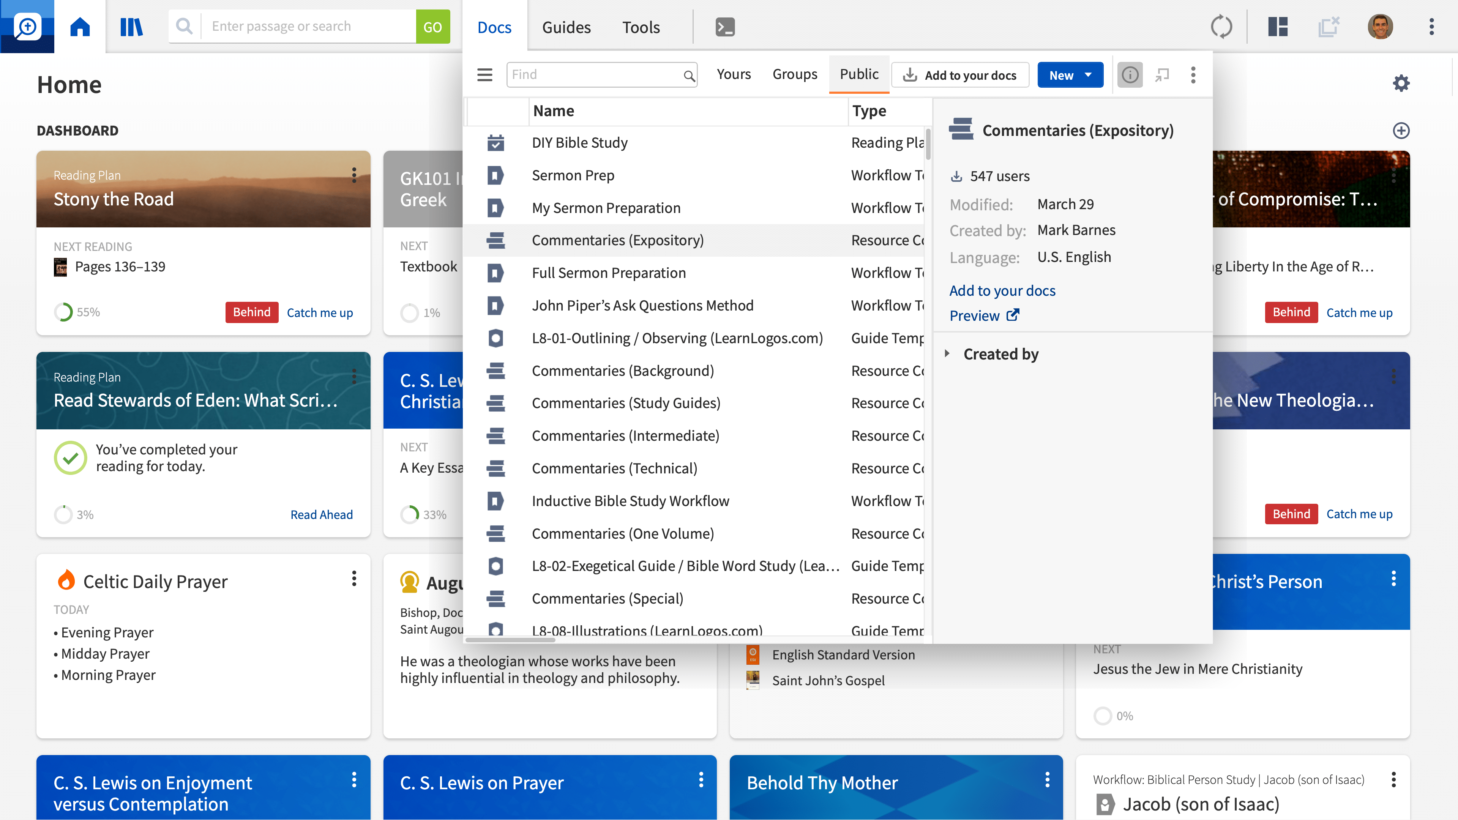Click DIY Bible Study reading plan icon
This screenshot has width=1458, height=820.
point(495,143)
